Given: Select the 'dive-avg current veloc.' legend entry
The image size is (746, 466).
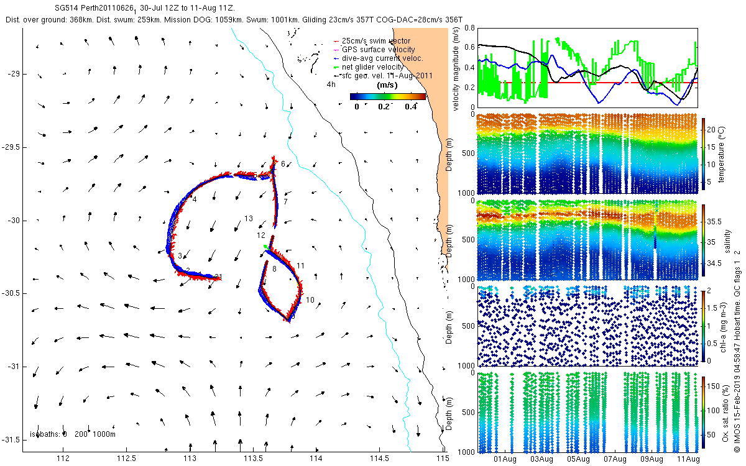Looking at the screenshot, I should click(x=378, y=58).
